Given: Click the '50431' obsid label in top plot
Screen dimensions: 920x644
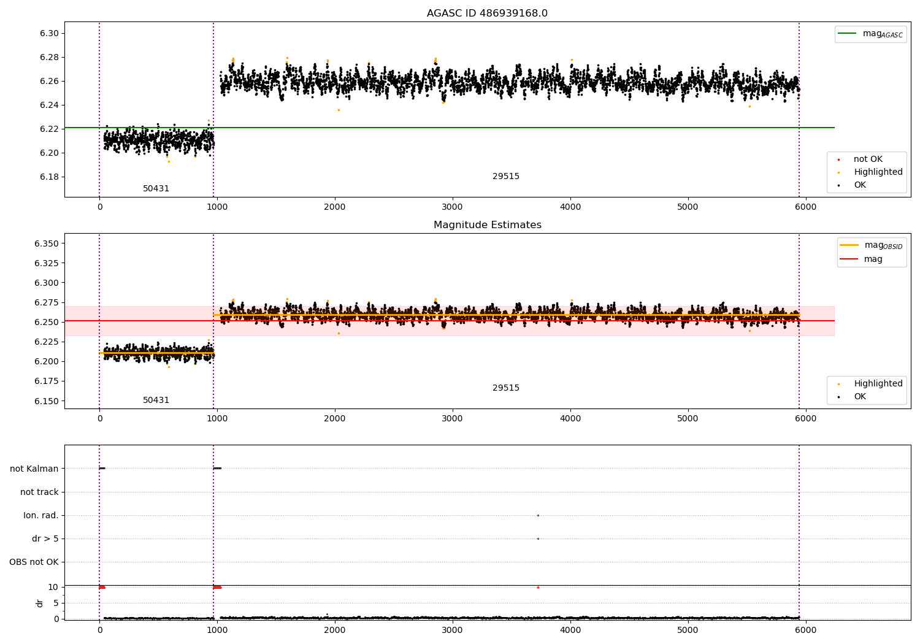Looking at the screenshot, I should tap(156, 189).
